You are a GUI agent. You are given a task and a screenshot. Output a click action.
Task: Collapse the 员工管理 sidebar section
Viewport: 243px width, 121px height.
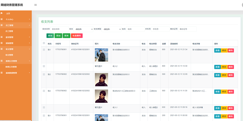click(x=16, y=25)
